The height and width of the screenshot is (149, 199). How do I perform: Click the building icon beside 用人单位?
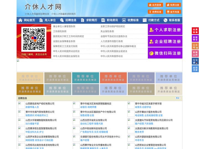pos(41,20)
